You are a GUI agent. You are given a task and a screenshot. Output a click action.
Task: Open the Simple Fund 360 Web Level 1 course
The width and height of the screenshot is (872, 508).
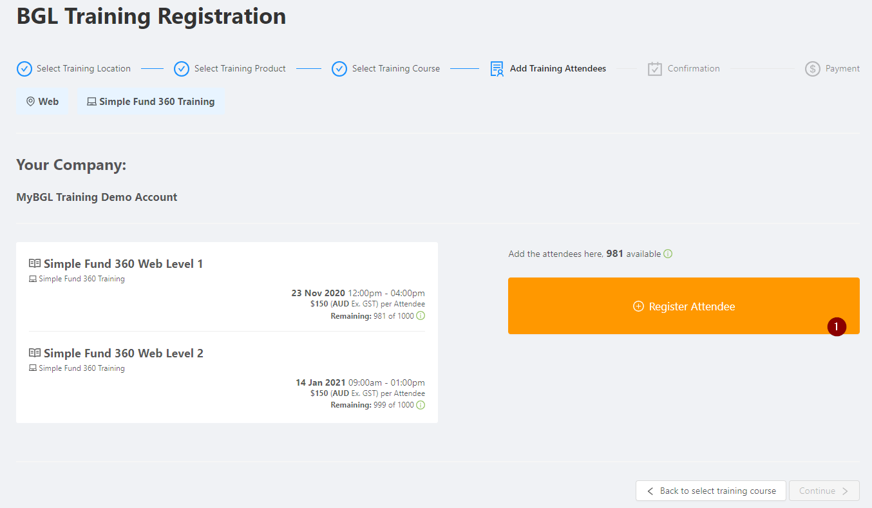coord(123,263)
